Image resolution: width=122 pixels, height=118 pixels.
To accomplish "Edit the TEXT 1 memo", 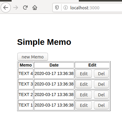I will [x=84, y=105].
